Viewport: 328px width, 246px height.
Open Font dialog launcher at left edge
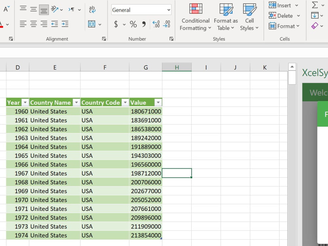pos(11,39)
